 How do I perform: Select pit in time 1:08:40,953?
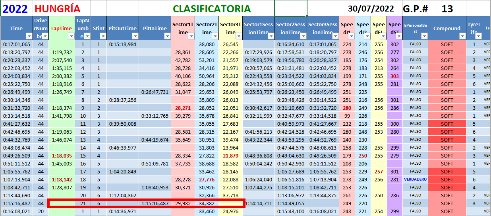point(155,187)
